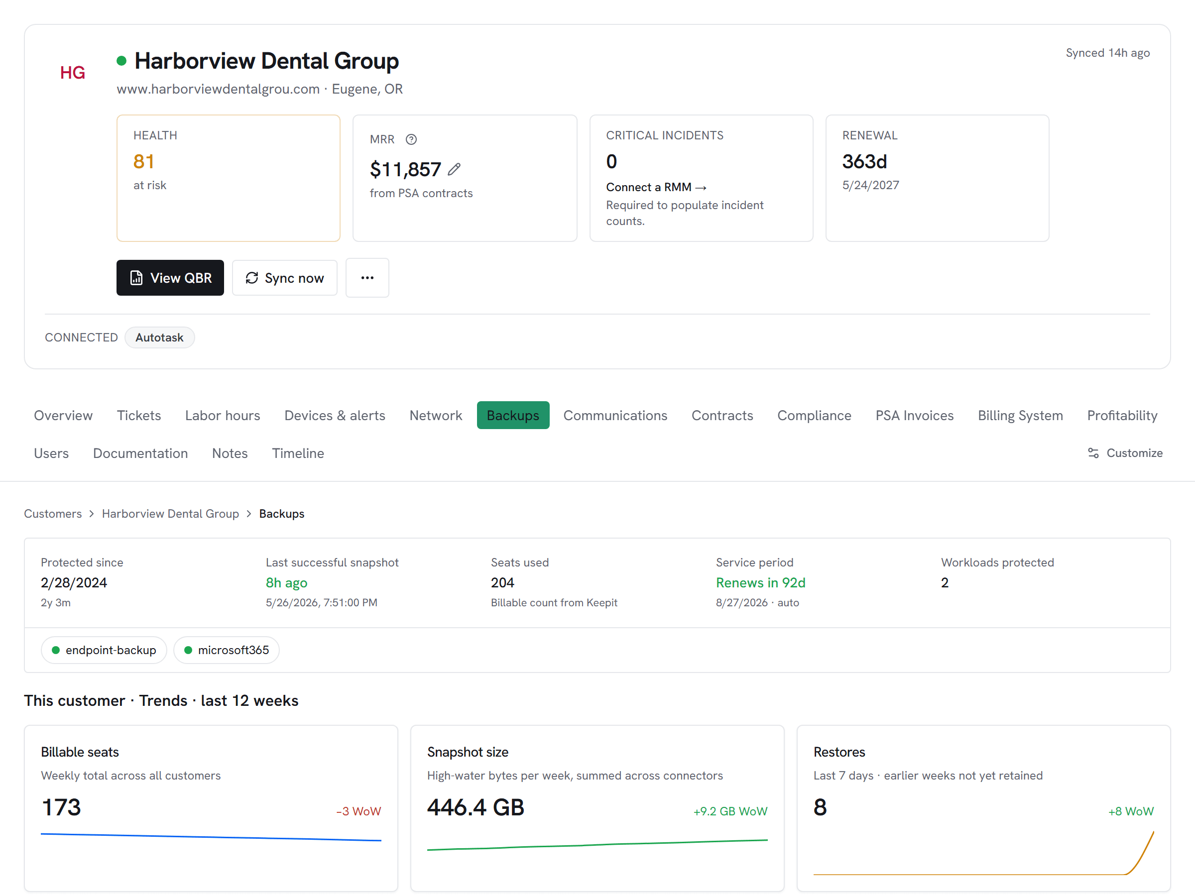This screenshot has width=1195, height=896.
Task: Click the Restores trend chart line
Action: pos(984,853)
